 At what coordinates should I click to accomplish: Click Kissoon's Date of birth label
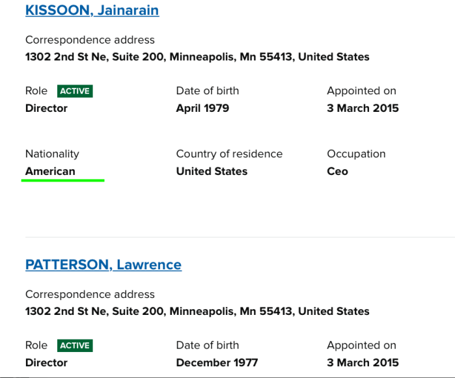[207, 91]
